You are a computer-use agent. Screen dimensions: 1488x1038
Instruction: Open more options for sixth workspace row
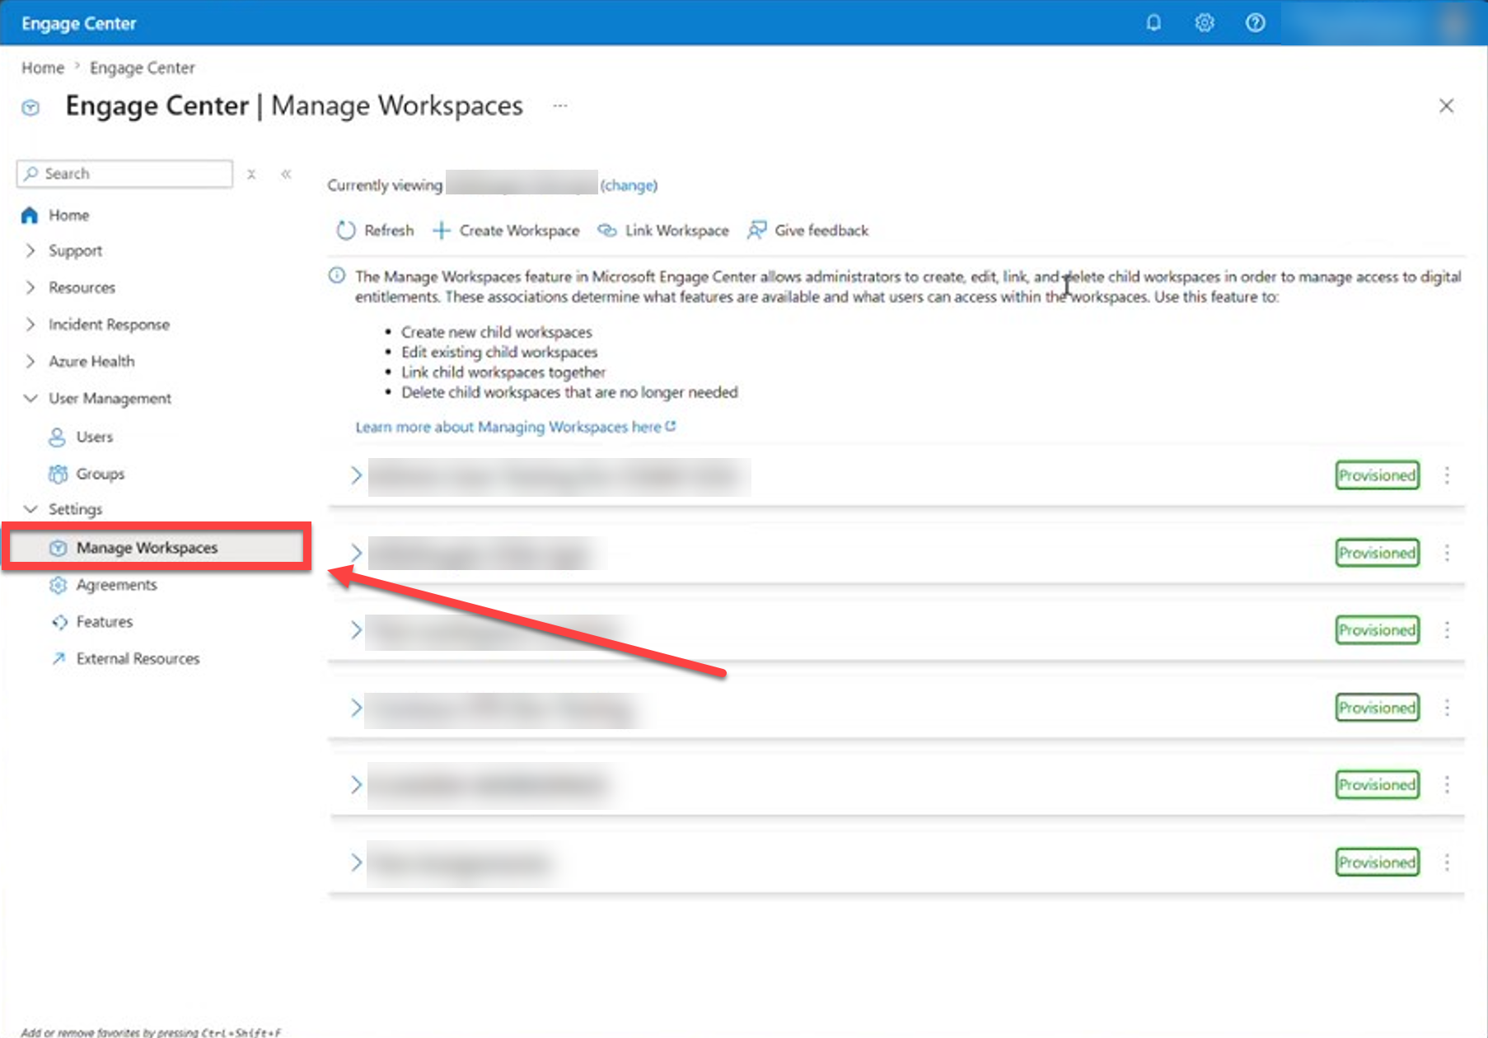(x=1447, y=863)
